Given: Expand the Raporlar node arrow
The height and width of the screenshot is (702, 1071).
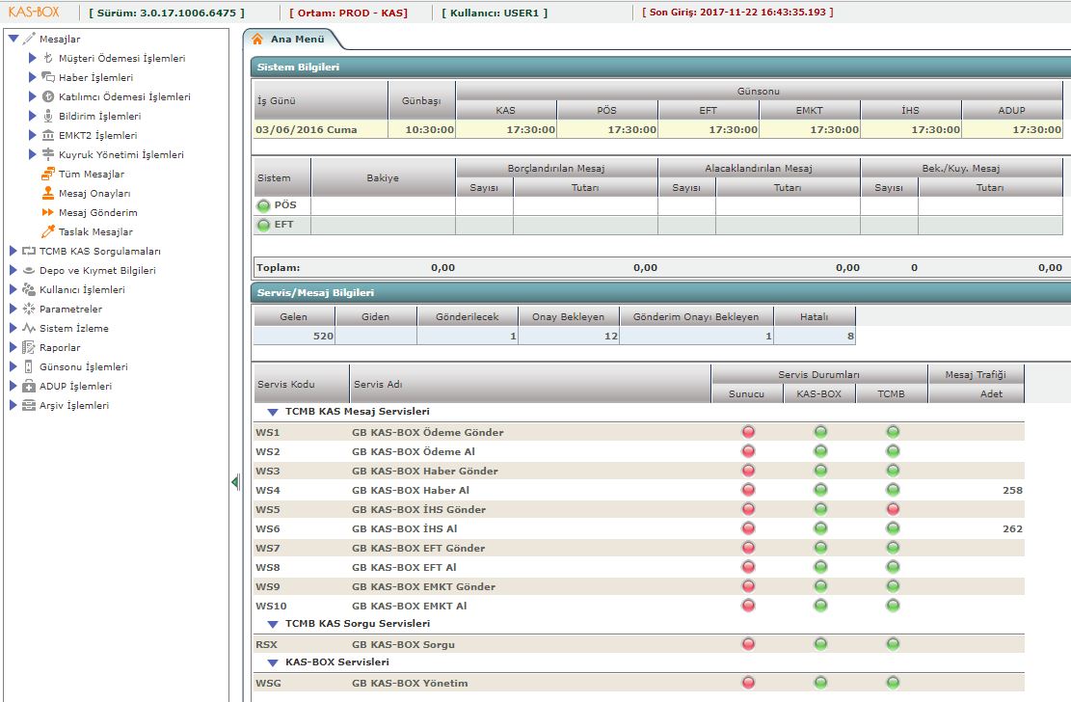Looking at the screenshot, I should tap(13, 347).
